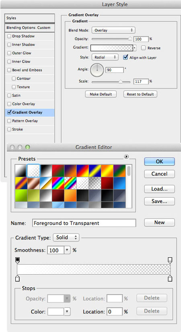Viewport: 181px width, 332px height.
Task: Open the Gradient Type dropdown showing Solid
Action: coord(66,237)
